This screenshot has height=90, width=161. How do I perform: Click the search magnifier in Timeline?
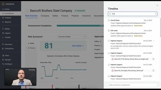[110, 14]
